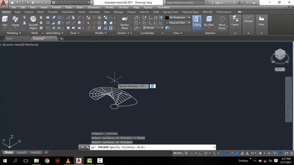The width and height of the screenshot is (294, 165).
Task: Switch to the Surface ribbon tab
Action: (x=28, y=12)
